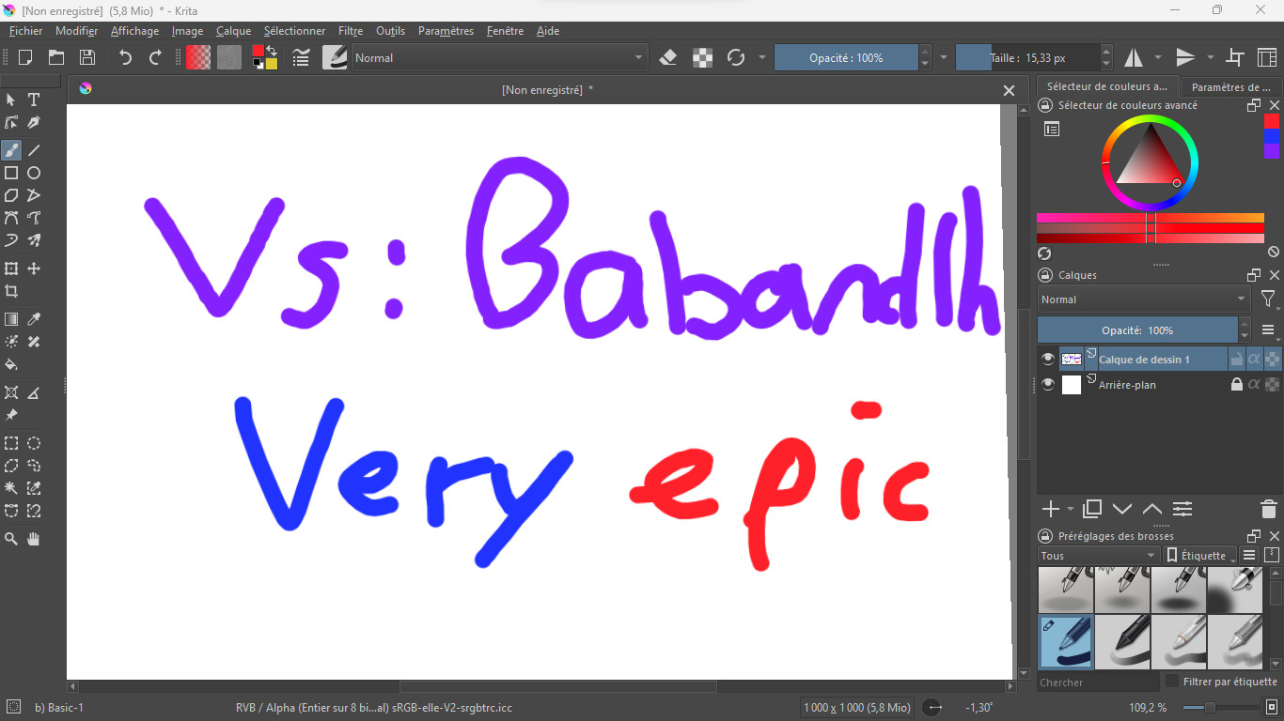The width and height of the screenshot is (1284, 721).
Task: Toggle horizontal mirror tool
Action: point(1134,58)
